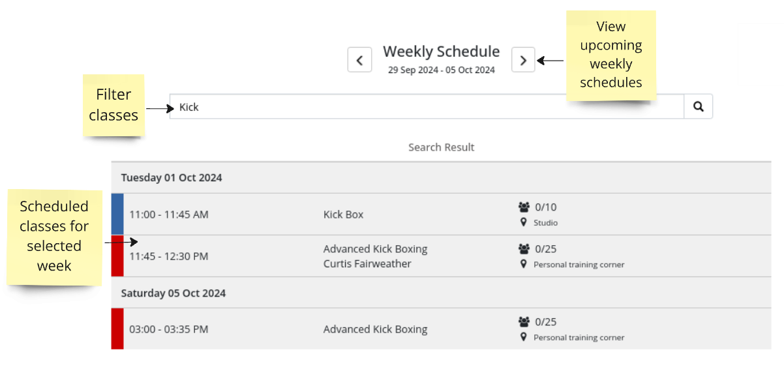Click attendees icon for Tuesday Advanced Kick Boxing

coord(524,249)
